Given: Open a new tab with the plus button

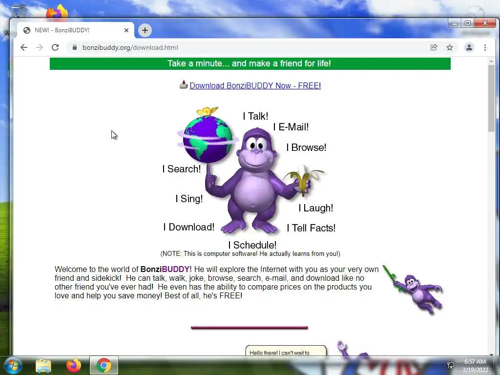Looking at the screenshot, I should [x=145, y=30].
